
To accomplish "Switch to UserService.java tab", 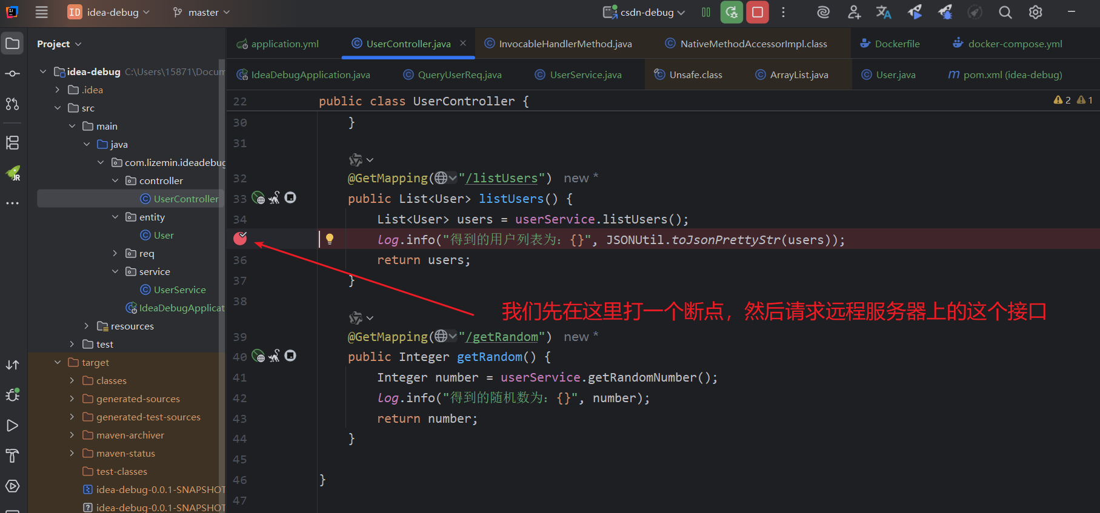I will [578, 74].
